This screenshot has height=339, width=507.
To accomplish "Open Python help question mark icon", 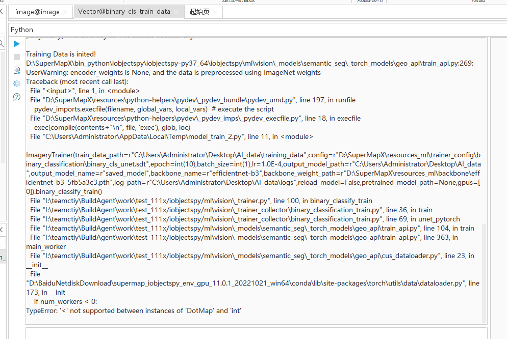I will [17, 97].
